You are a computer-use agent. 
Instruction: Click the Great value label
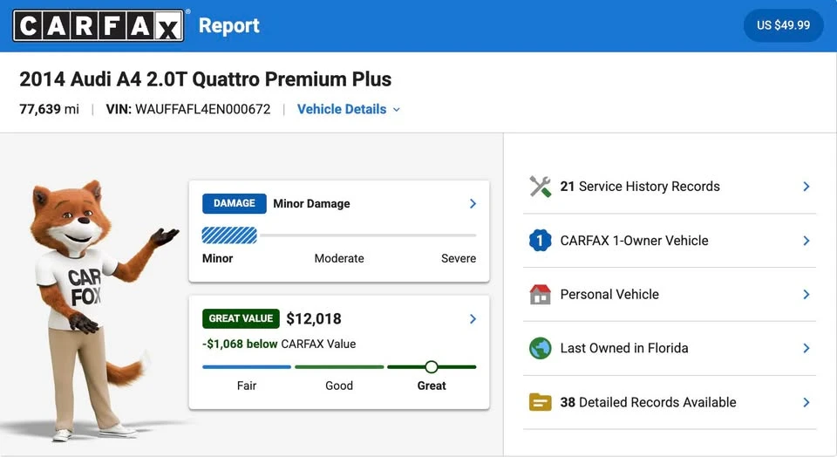[432, 385]
